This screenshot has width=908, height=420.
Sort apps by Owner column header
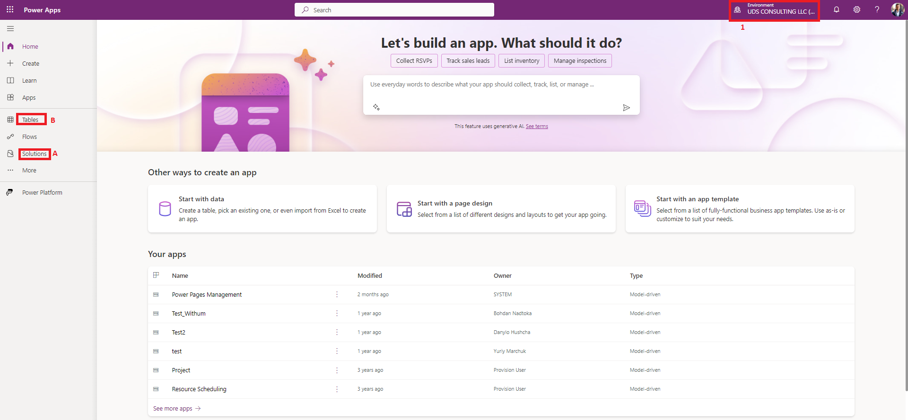pos(503,275)
